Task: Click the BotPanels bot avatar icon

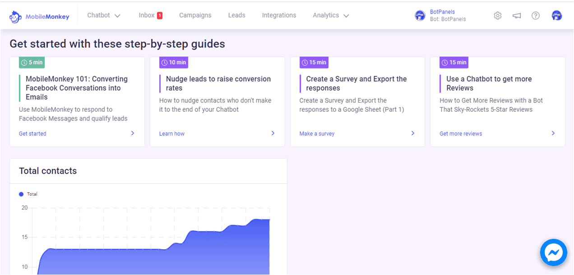Action: coord(420,16)
